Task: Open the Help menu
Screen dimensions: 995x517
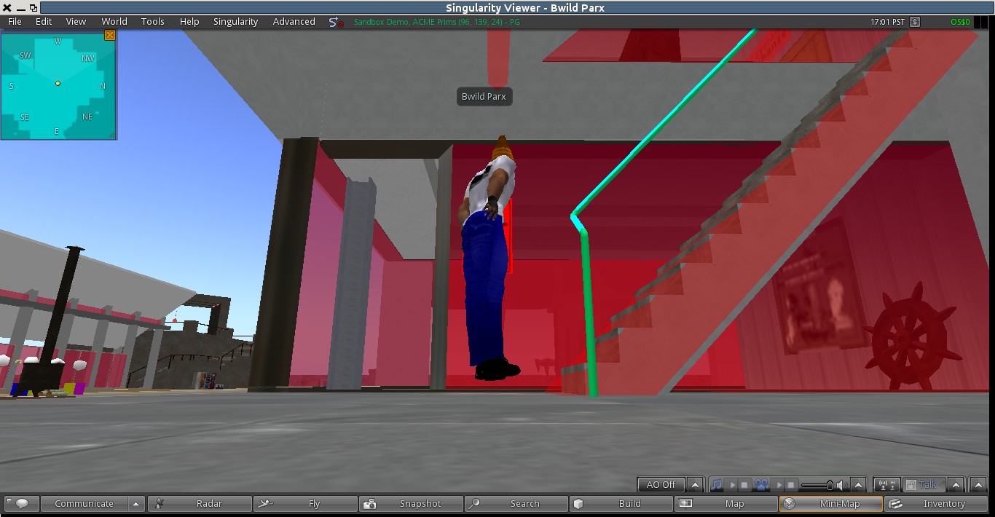Action: (x=189, y=21)
